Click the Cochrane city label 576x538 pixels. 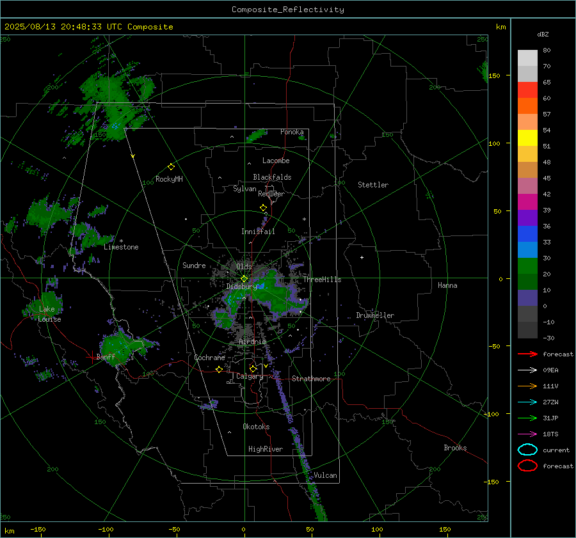pyautogui.click(x=209, y=358)
